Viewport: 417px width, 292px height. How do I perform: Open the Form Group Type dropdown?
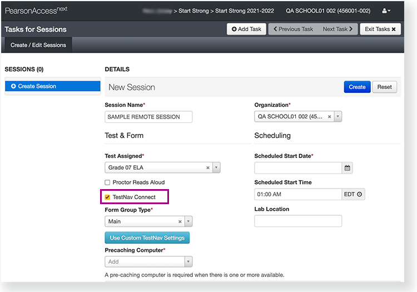click(x=188, y=221)
